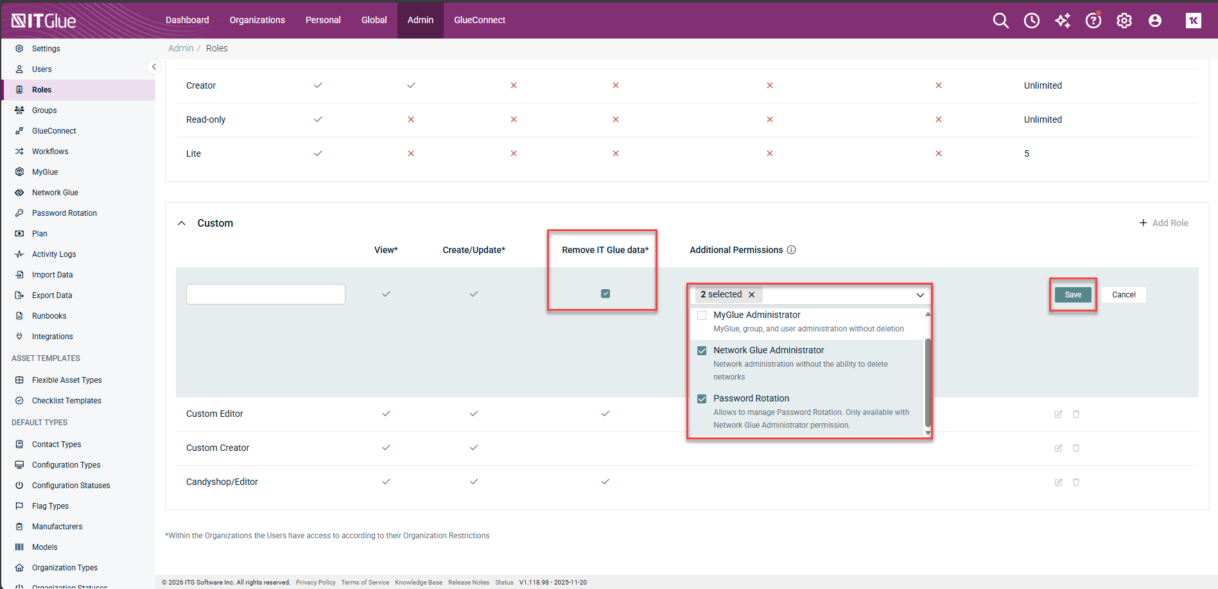Viewport: 1218px width, 589px height.
Task: Edit the Custom Editor role
Action: pos(1058,414)
